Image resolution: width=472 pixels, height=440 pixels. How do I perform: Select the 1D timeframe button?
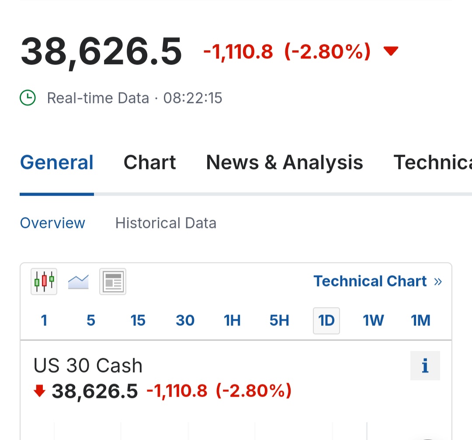tap(326, 321)
